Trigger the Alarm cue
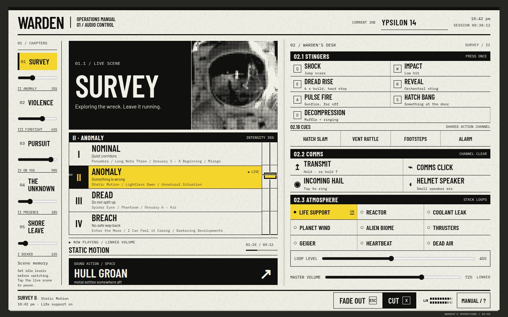Screen dimensions: 508x317 pyautogui.click(x=465, y=139)
